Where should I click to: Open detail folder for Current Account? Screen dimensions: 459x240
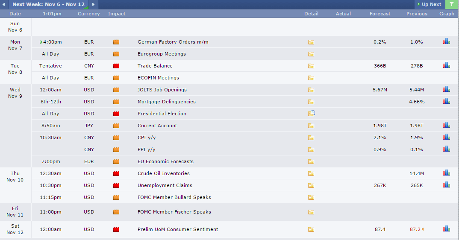coord(311,126)
